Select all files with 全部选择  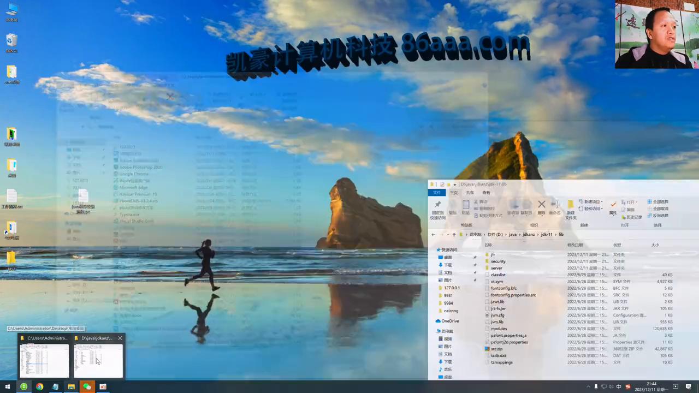[x=660, y=201]
